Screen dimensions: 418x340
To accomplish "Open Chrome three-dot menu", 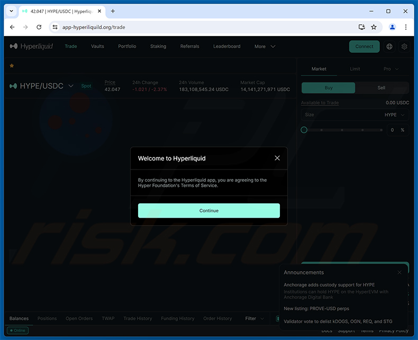I will 406,27.
